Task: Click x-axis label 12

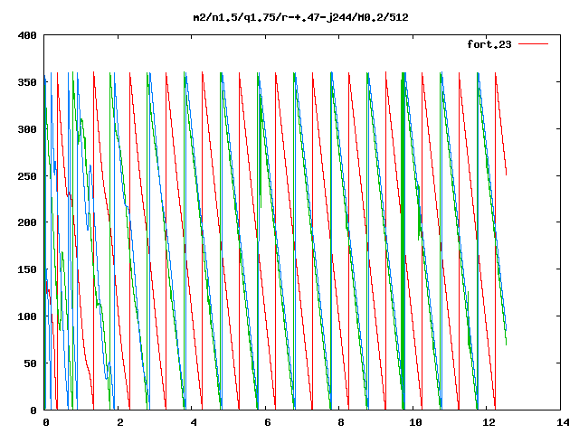Action: tap(489, 422)
